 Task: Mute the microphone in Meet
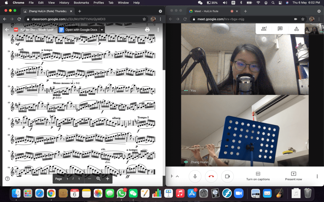click(x=195, y=176)
